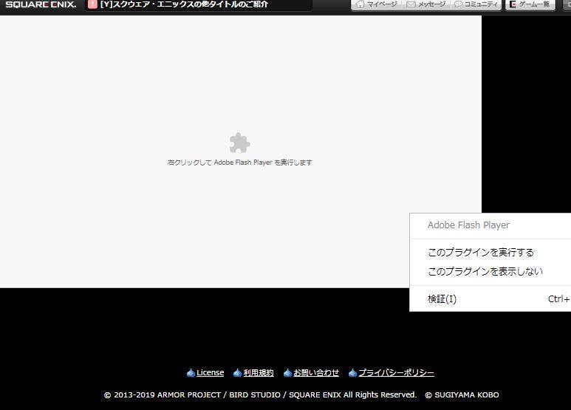Open コミュニティ from the top bar
This screenshot has height=410, width=571.
(x=476, y=4)
